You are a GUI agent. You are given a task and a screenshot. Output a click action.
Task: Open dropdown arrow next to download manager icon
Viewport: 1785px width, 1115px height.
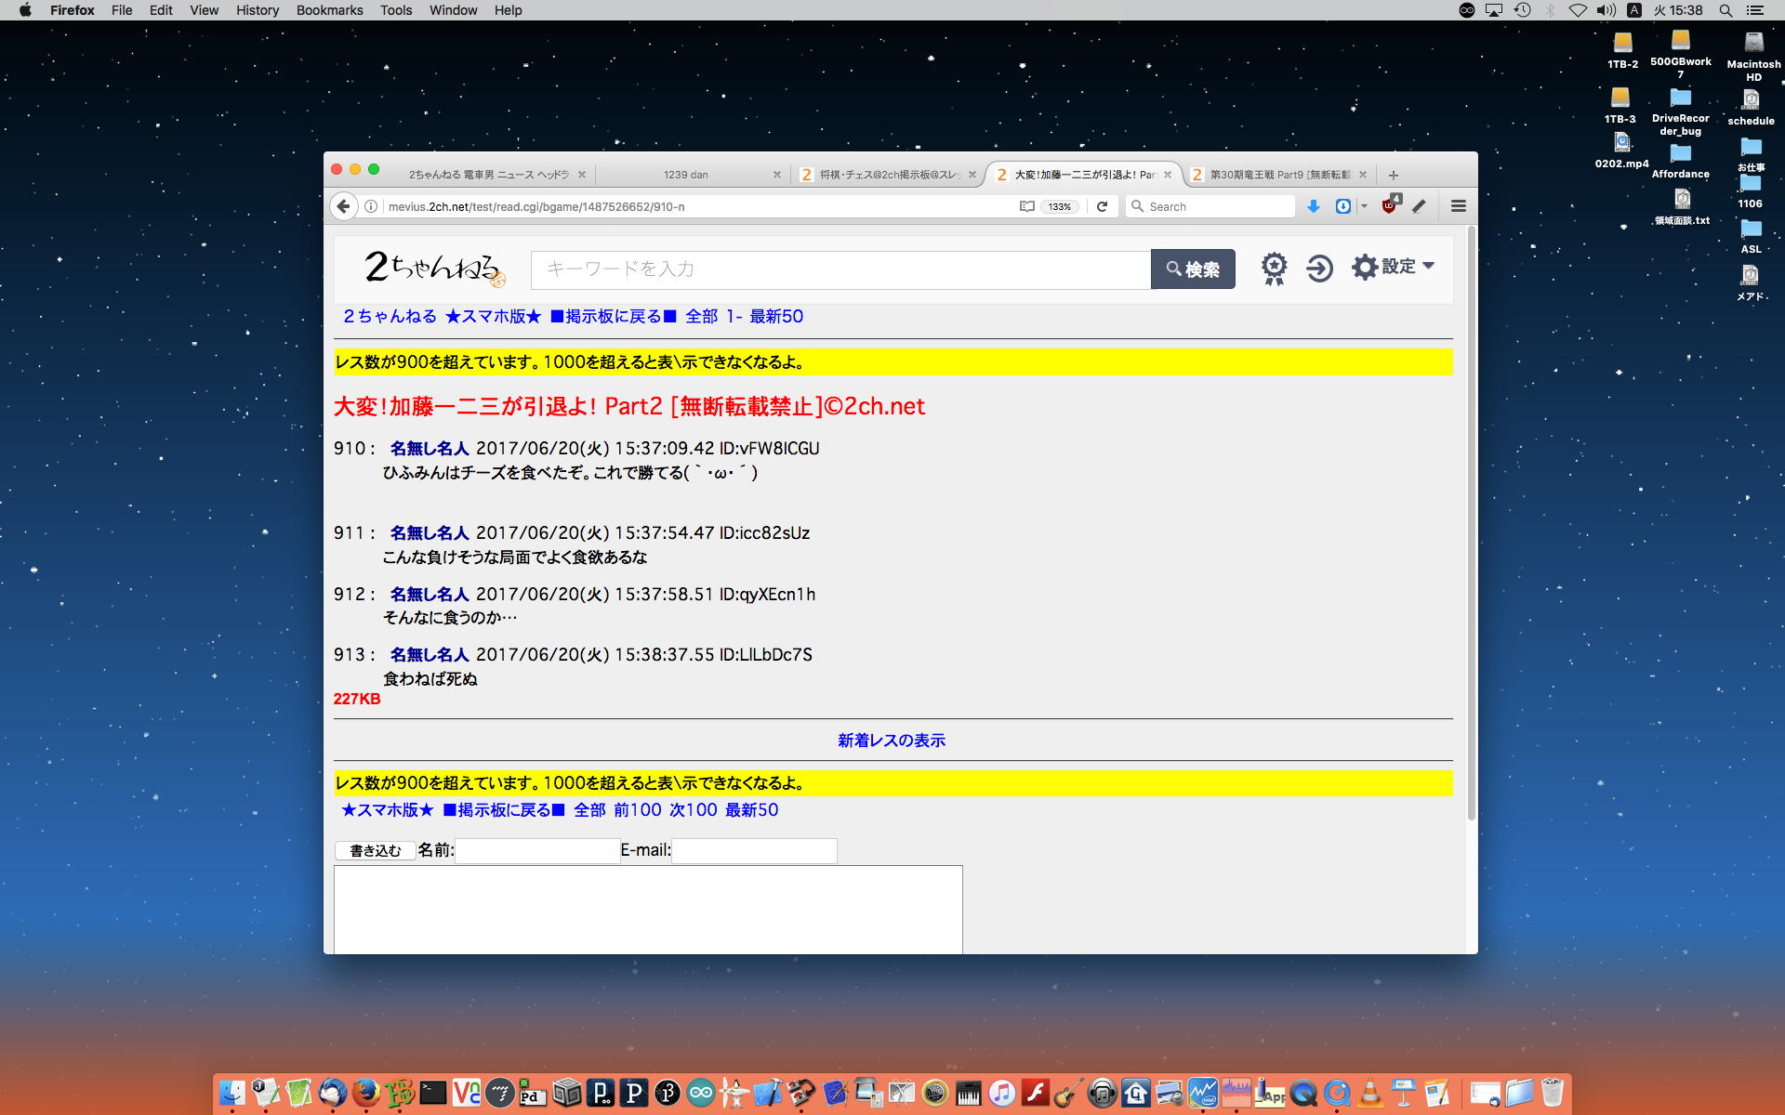(x=1364, y=206)
